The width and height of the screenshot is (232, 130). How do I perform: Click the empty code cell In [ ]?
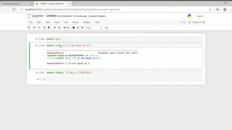pos(124,79)
